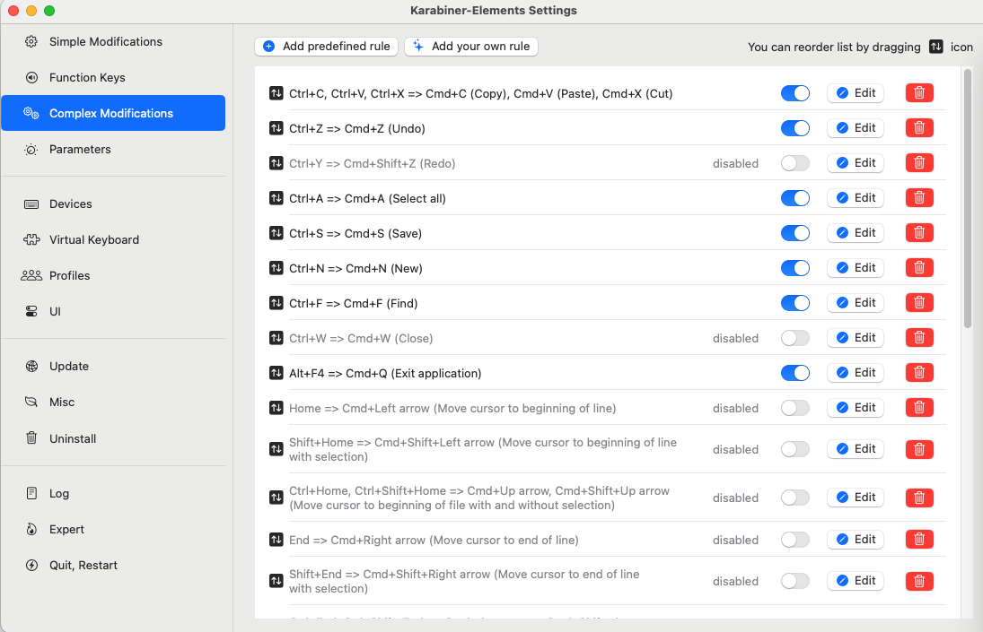This screenshot has width=983, height=632.
Task: Open the Parameters section
Action: [113, 149]
